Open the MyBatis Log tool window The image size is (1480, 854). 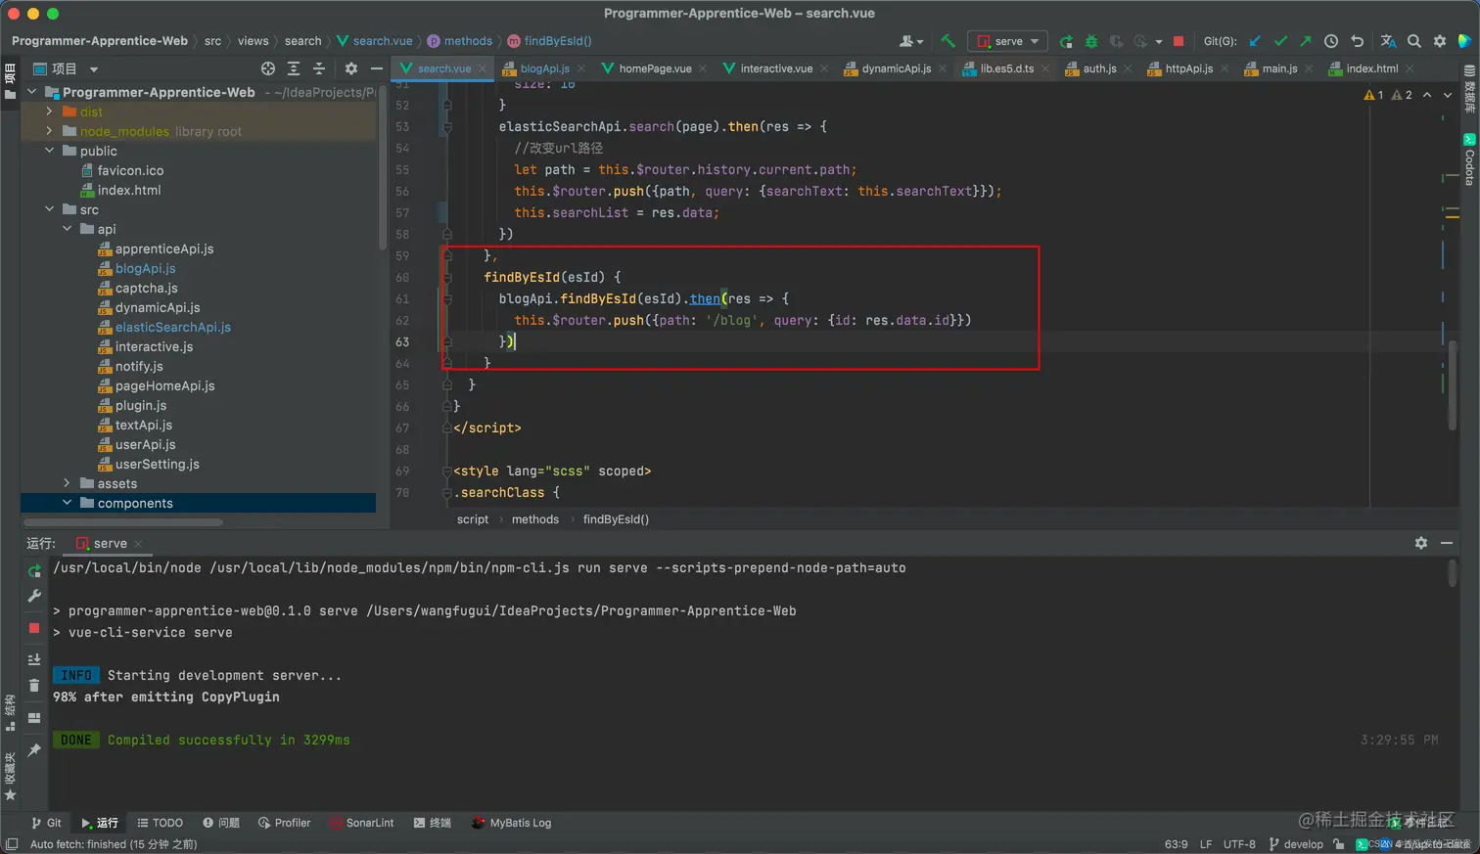pos(512,823)
